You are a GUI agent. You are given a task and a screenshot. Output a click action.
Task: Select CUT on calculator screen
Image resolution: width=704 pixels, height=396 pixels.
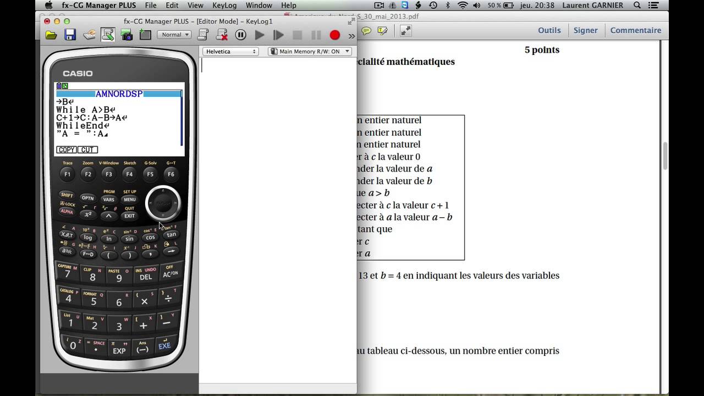click(87, 150)
